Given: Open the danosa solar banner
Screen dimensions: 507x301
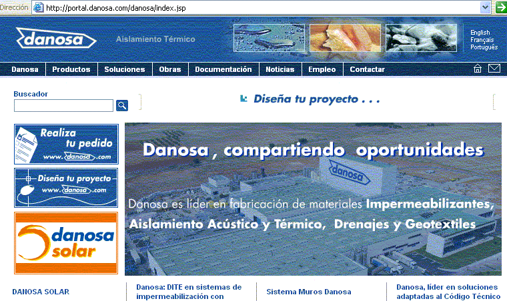Looking at the screenshot, I should pyautogui.click(x=66, y=243).
